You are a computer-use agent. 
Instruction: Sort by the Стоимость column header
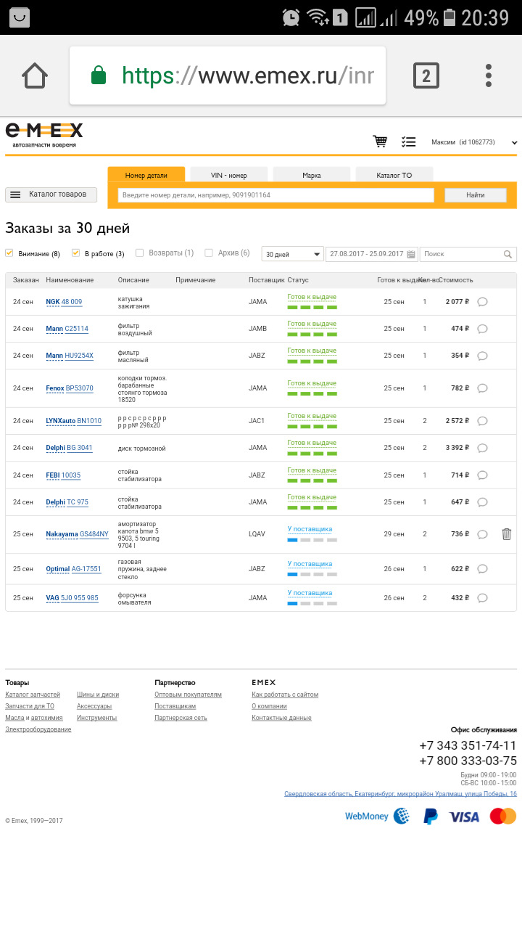(456, 280)
